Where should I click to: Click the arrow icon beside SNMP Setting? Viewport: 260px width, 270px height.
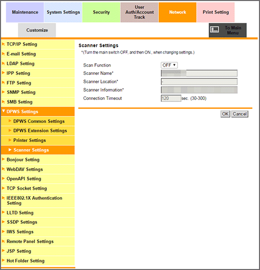[x=3, y=92]
